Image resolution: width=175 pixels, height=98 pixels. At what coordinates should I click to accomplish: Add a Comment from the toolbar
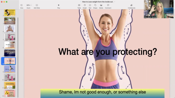pyautogui.click(x=108, y=5)
